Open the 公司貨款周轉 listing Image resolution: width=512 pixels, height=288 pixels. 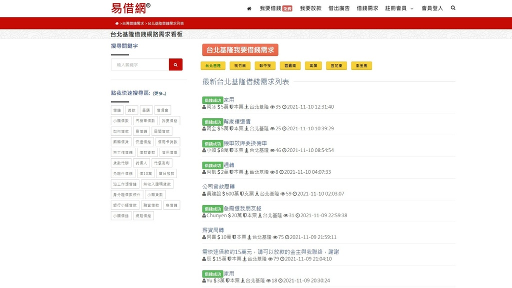pyautogui.click(x=218, y=187)
